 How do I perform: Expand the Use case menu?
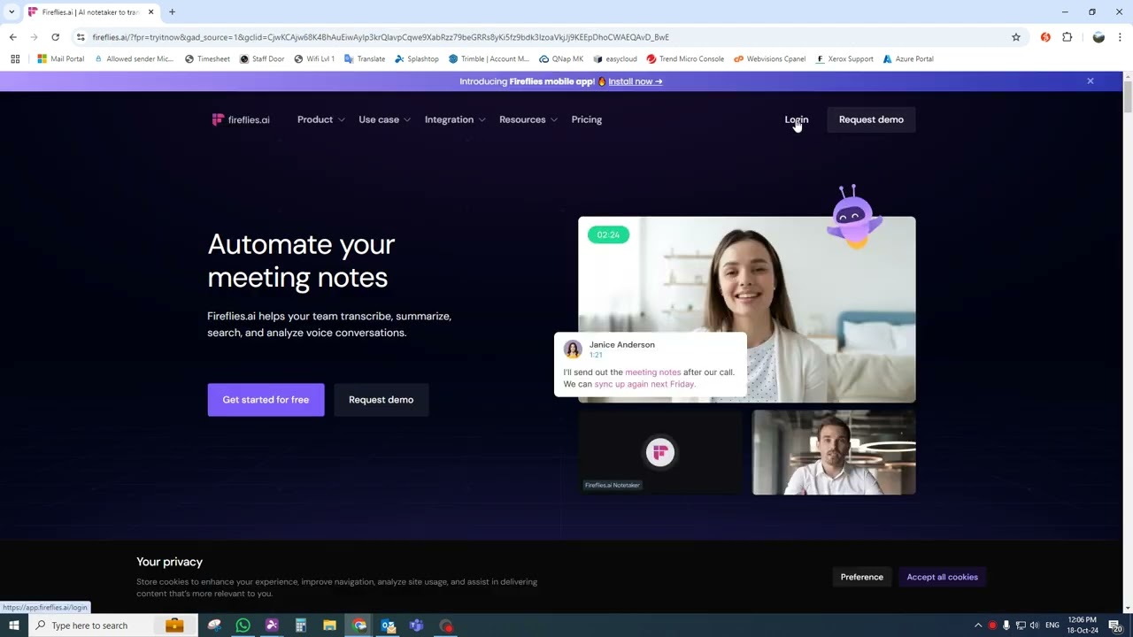[x=384, y=119]
